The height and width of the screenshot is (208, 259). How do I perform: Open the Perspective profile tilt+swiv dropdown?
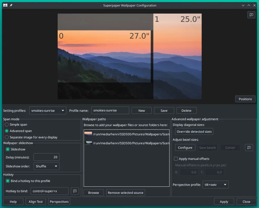tap(215, 184)
